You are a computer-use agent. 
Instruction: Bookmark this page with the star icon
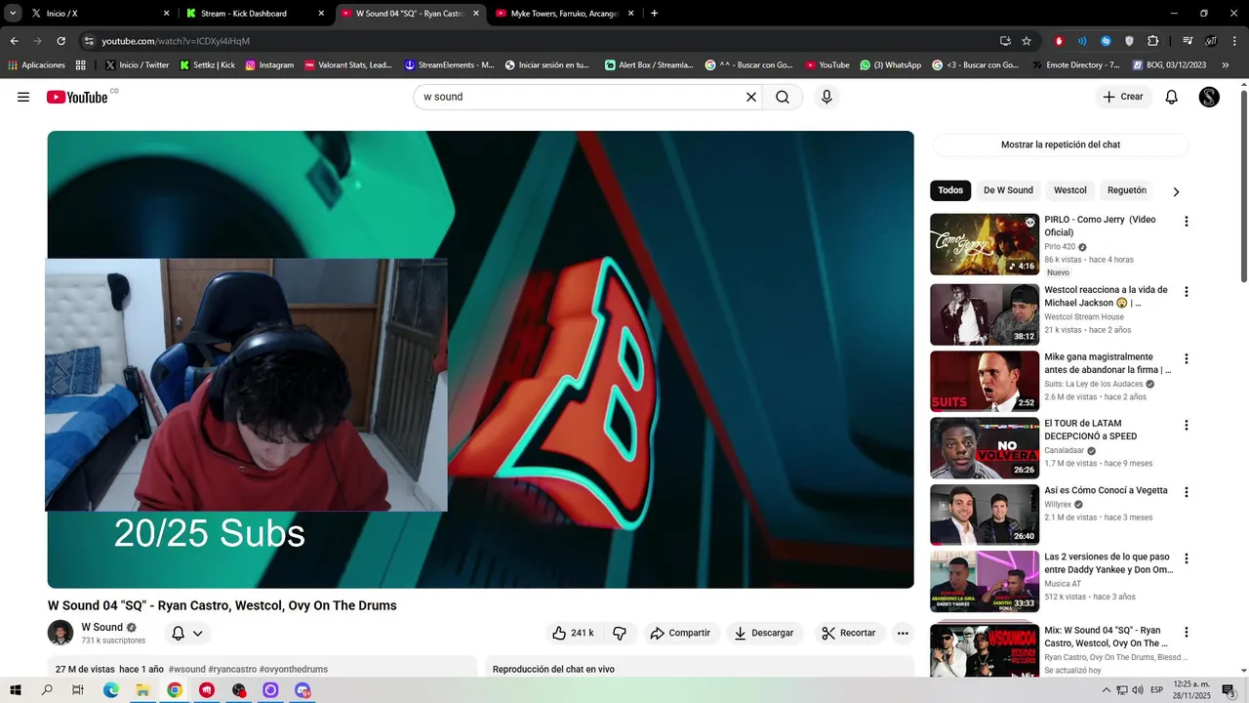(x=1027, y=41)
